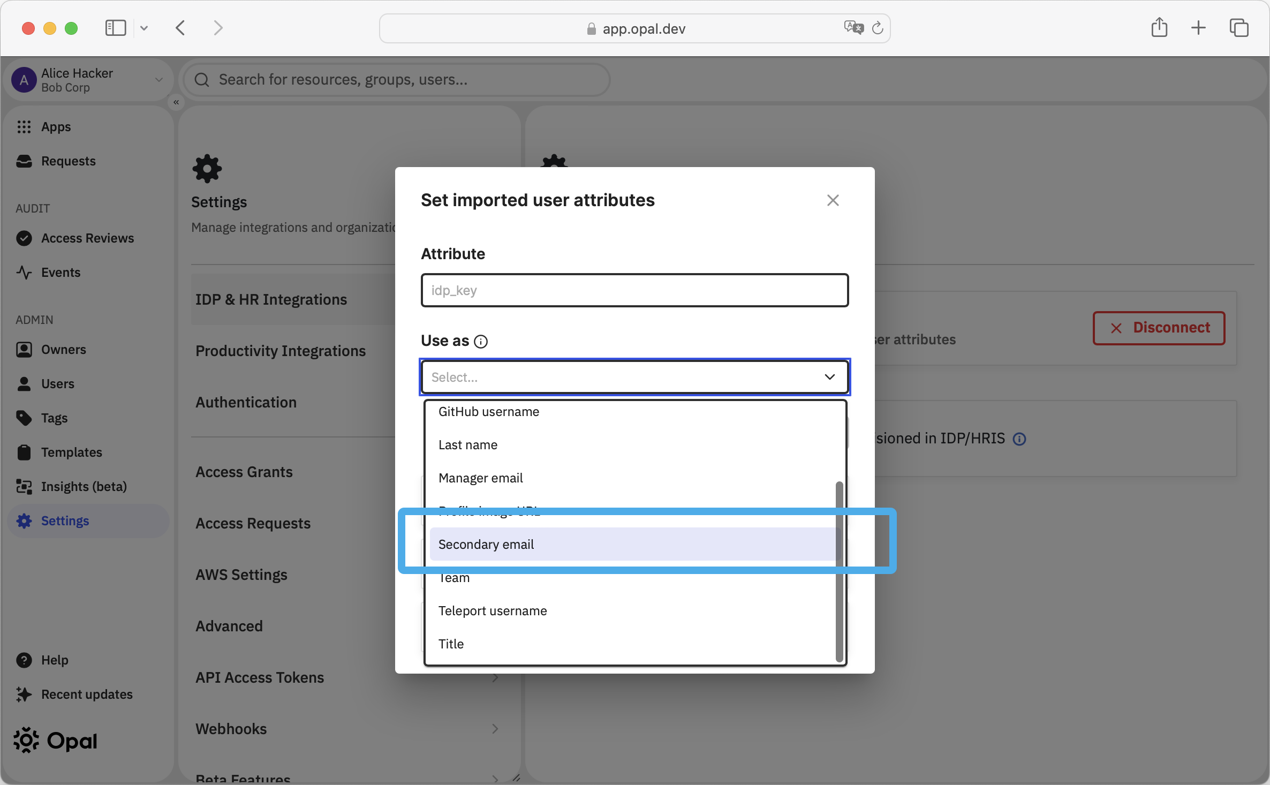1270x785 pixels.
Task: Open IDP & HR Integrations settings
Action: point(271,299)
